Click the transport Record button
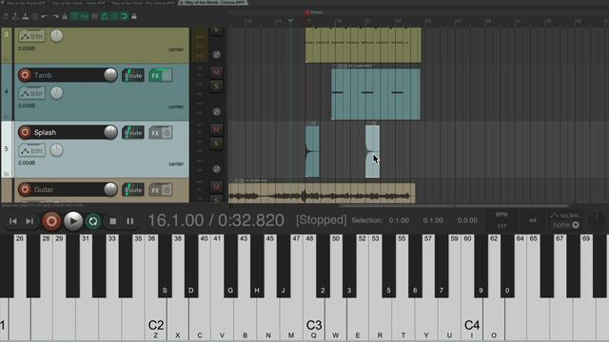This screenshot has width=609, height=342. pyautogui.click(x=51, y=221)
